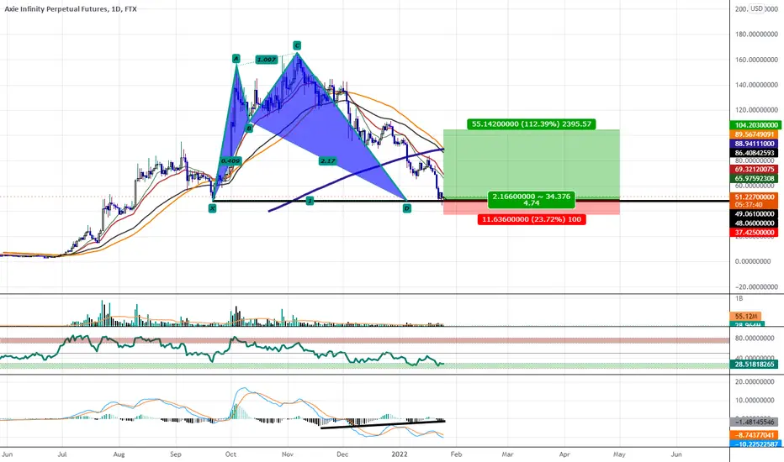Select the red stop-loss zone of long position
Screen dimensions: 784x462
click(x=531, y=207)
